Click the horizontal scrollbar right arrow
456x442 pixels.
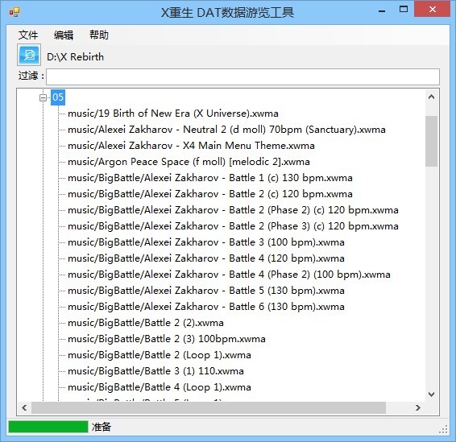[418, 408]
